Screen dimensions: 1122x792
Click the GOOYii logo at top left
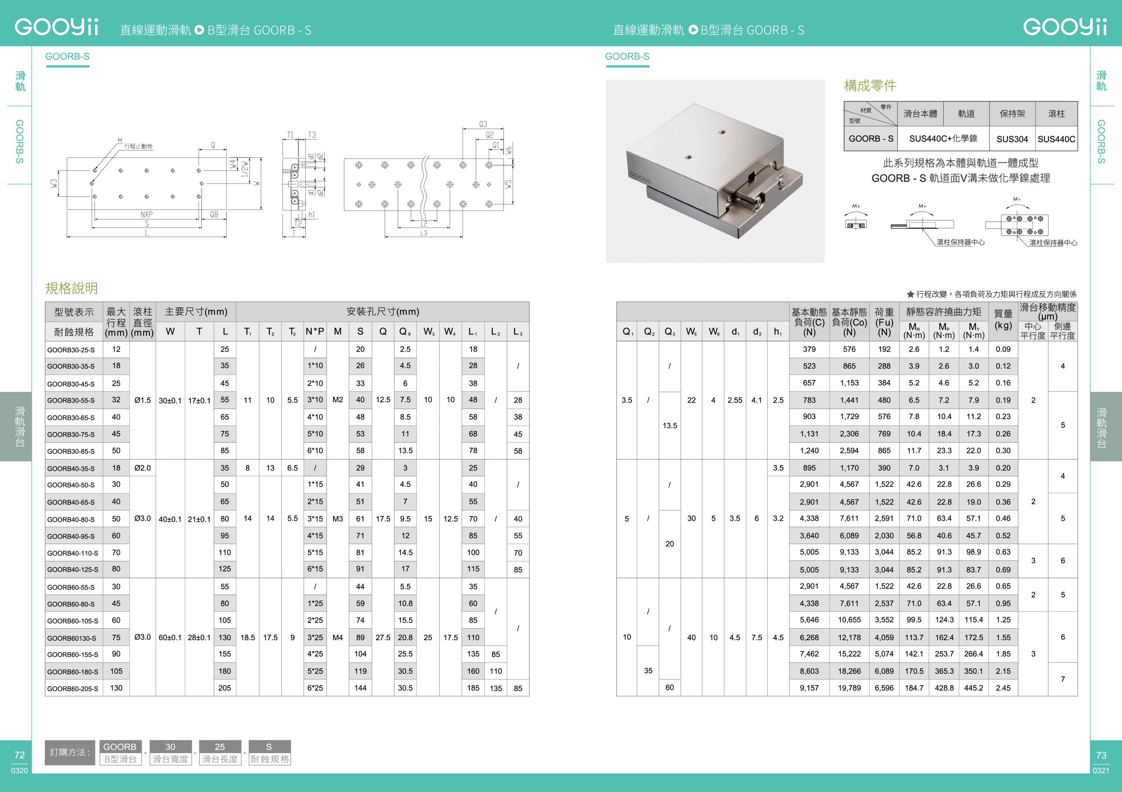[x=57, y=27]
